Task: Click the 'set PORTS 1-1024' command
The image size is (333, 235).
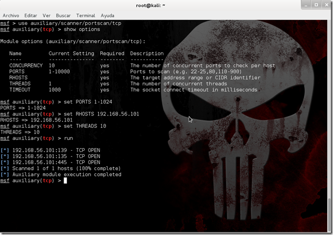Action: (88, 102)
